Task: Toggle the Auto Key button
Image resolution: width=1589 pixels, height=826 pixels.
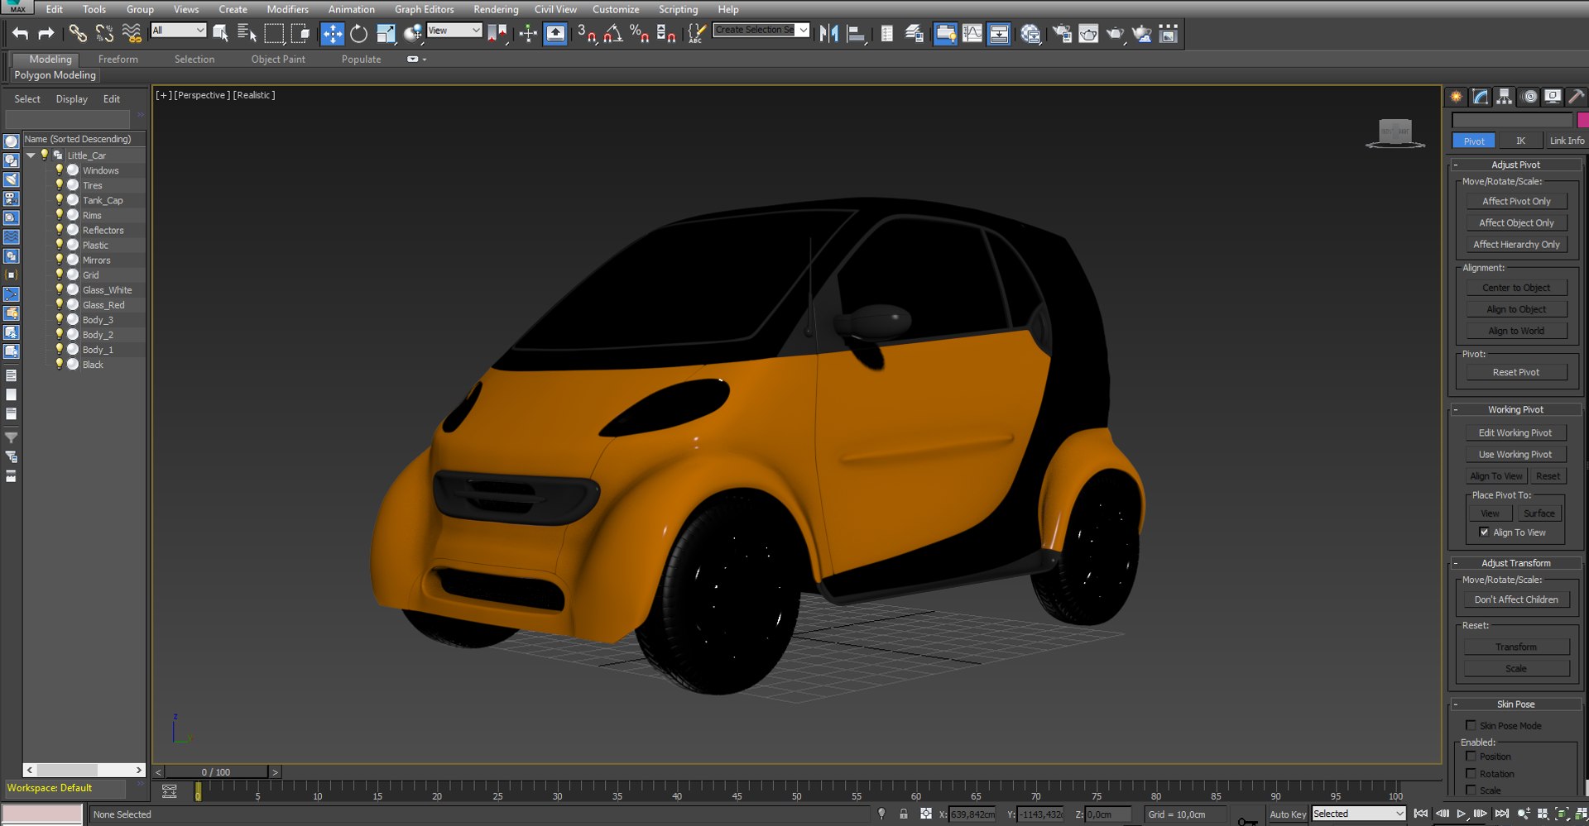Action: pos(1288,814)
